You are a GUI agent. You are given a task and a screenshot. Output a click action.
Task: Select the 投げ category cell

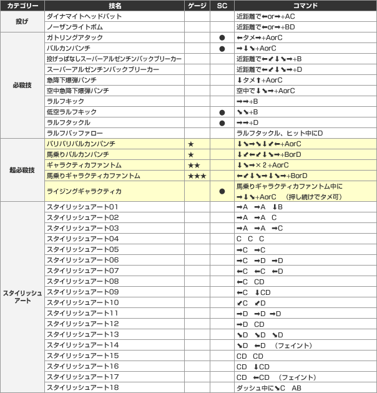tap(22, 21)
